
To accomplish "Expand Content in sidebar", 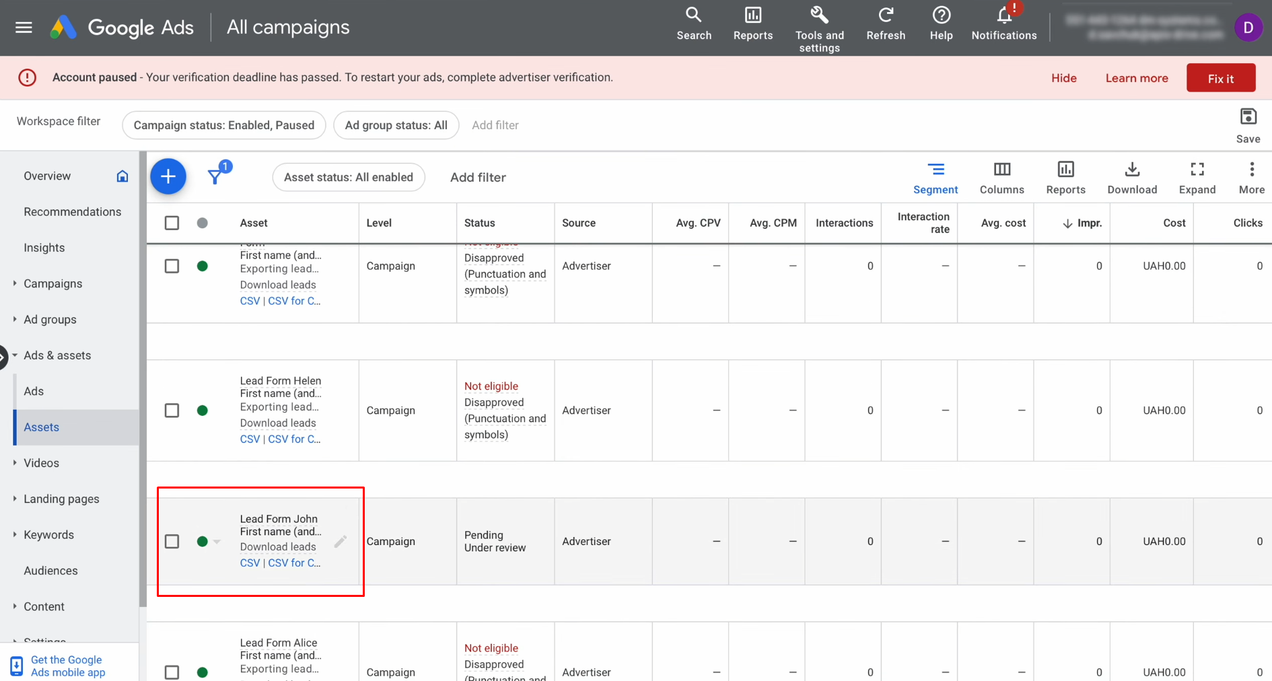I will tap(15, 606).
